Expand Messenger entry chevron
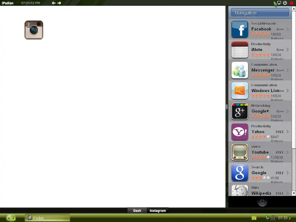This screenshot has width=296, height=222. 288,70
